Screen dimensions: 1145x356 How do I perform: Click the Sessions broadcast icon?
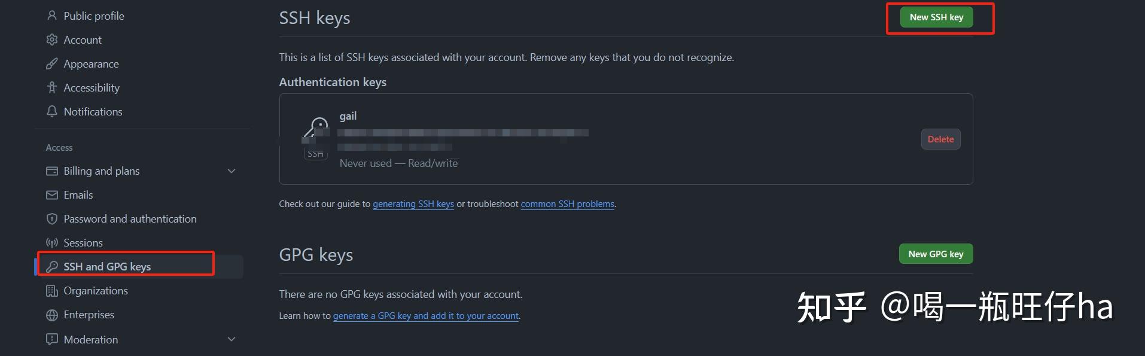52,243
